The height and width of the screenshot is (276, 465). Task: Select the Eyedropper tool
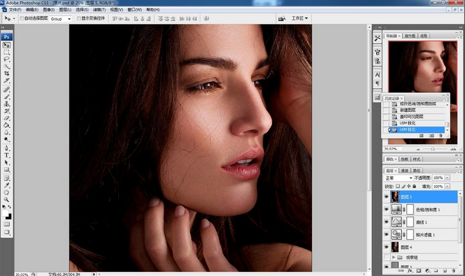tap(7, 185)
